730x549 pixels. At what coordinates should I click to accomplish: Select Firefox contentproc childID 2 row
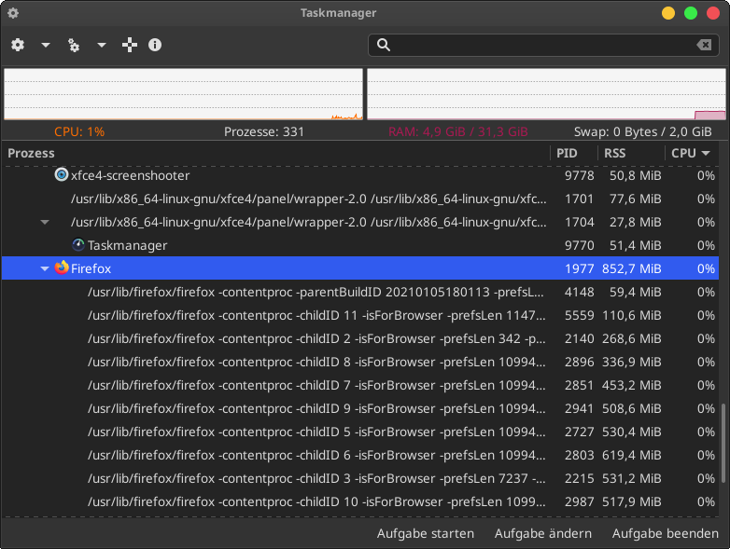click(360, 338)
